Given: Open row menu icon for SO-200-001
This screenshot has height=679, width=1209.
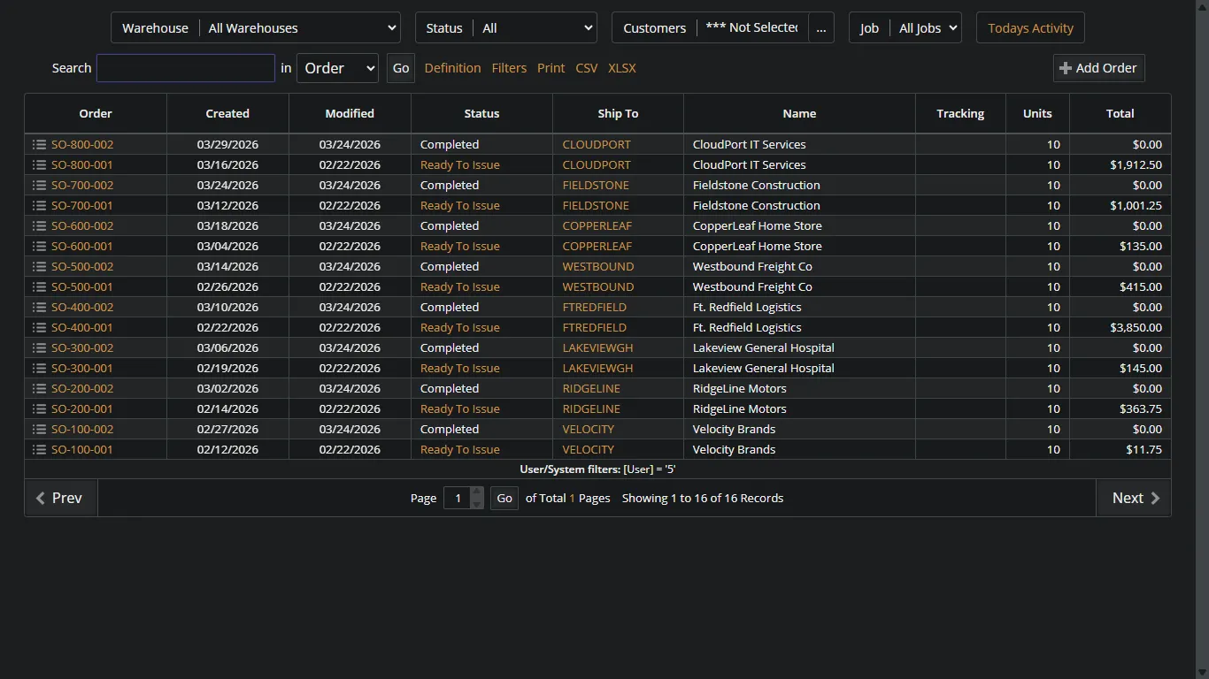Looking at the screenshot, I should (x=39, y=408).
